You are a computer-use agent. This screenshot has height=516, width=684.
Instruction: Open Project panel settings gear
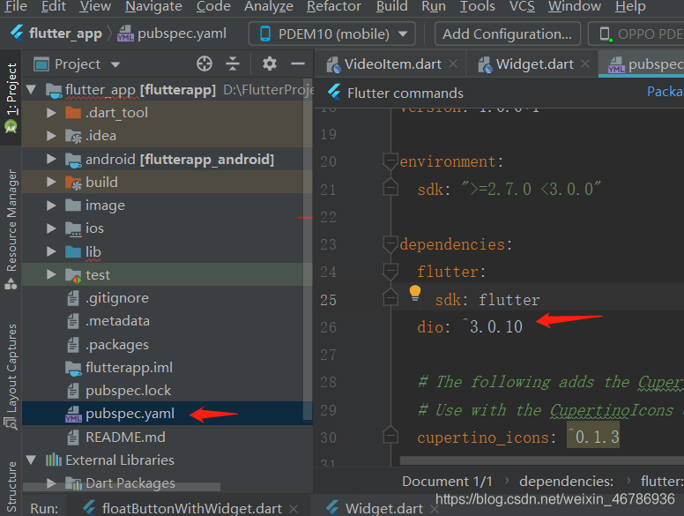(270, 64)
